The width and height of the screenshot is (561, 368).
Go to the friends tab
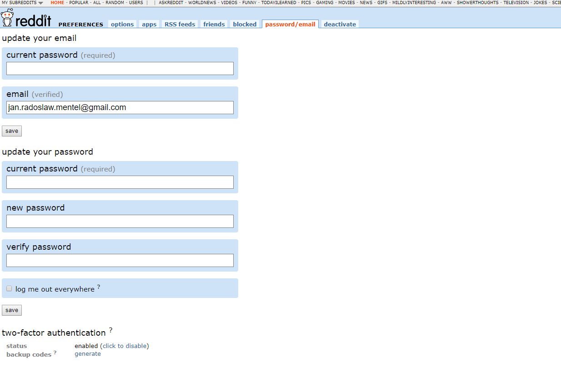coord(214,24)
